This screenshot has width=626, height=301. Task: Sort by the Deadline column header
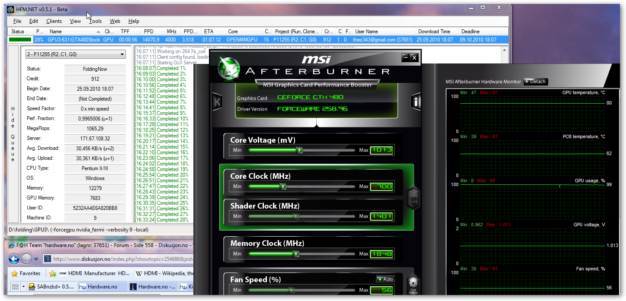coord(480,32)
